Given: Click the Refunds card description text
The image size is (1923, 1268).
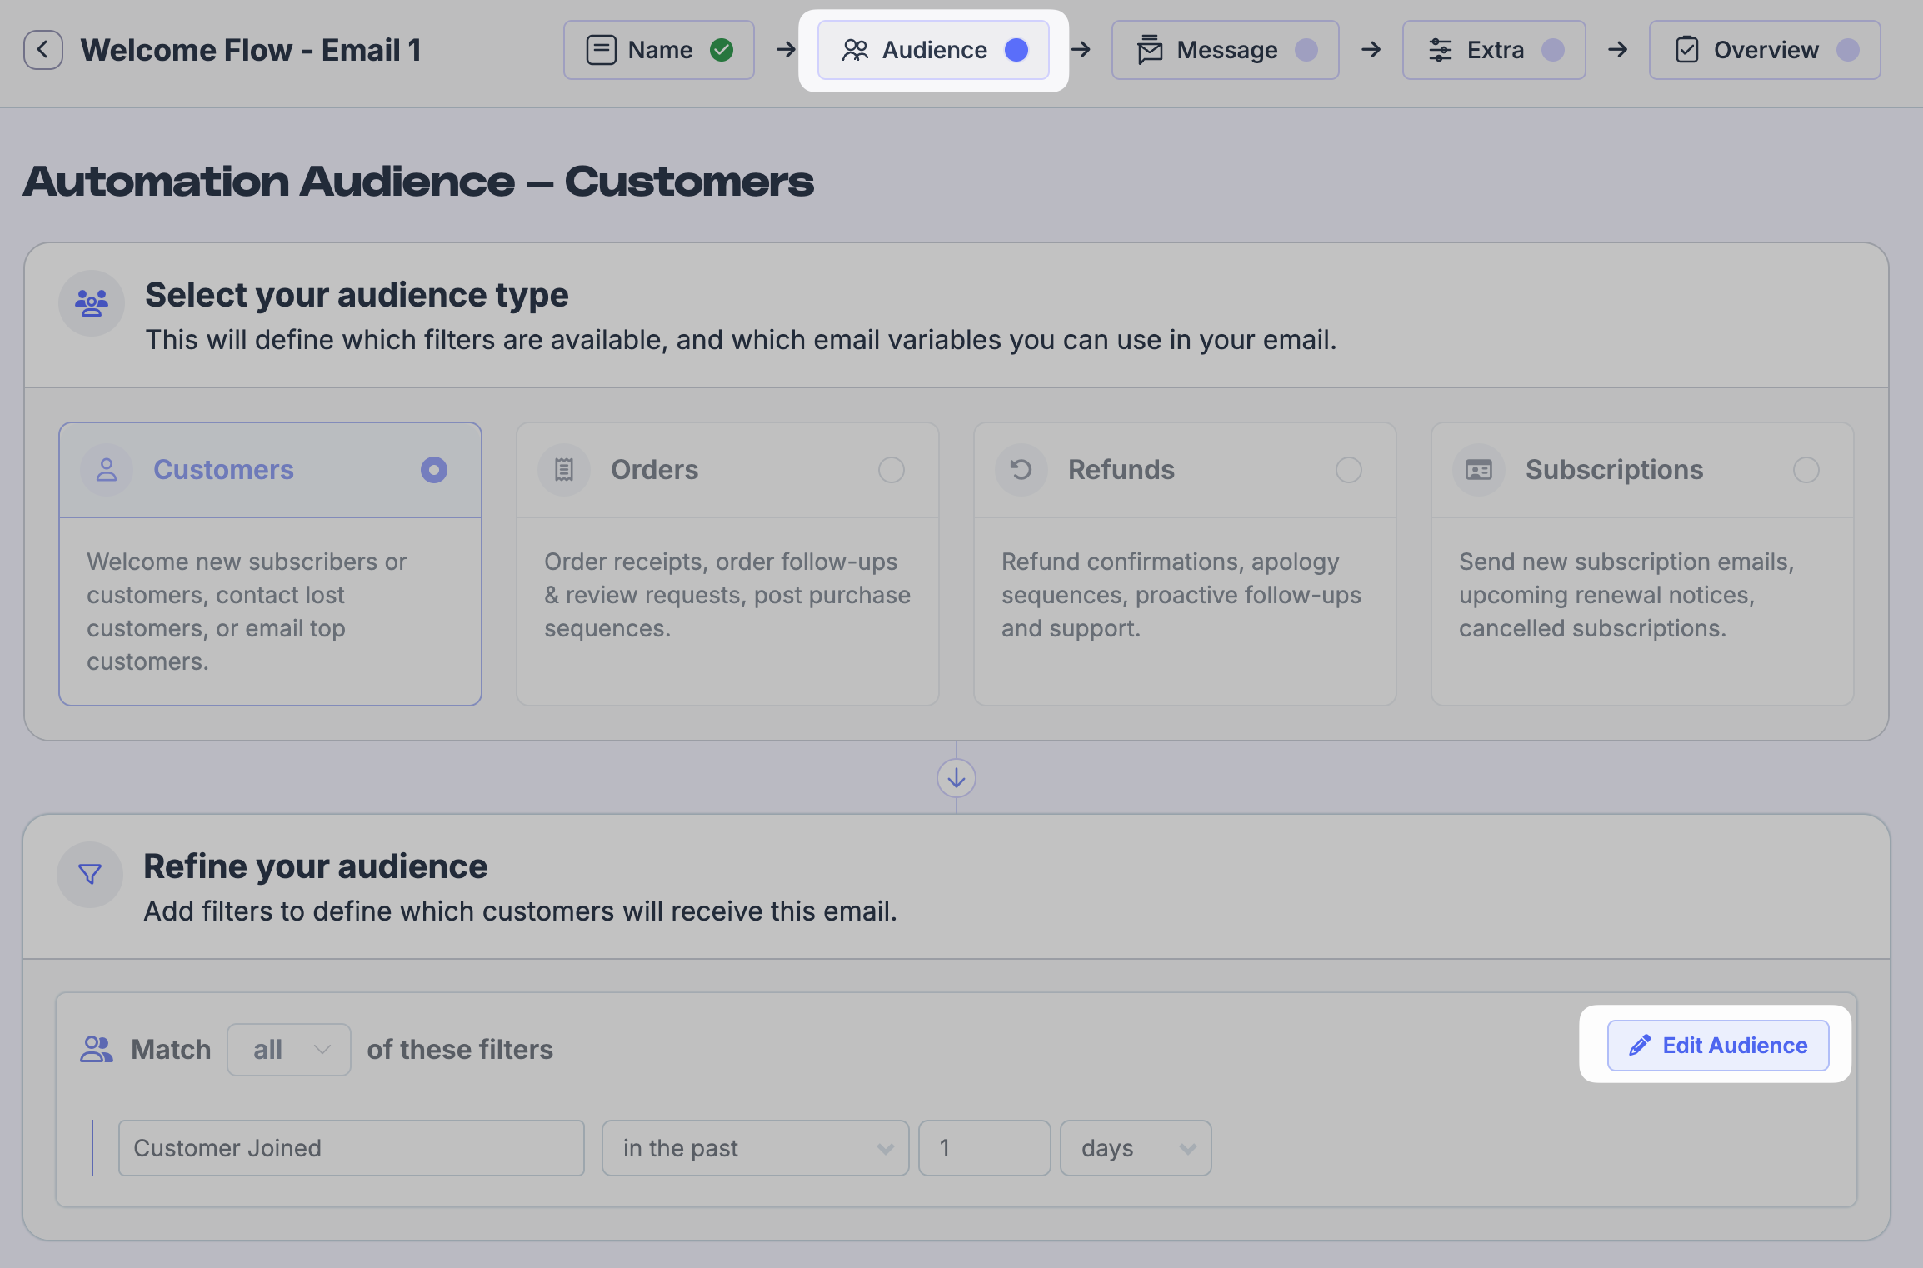Looking at the screenshot, I should tap(1181, 595).
